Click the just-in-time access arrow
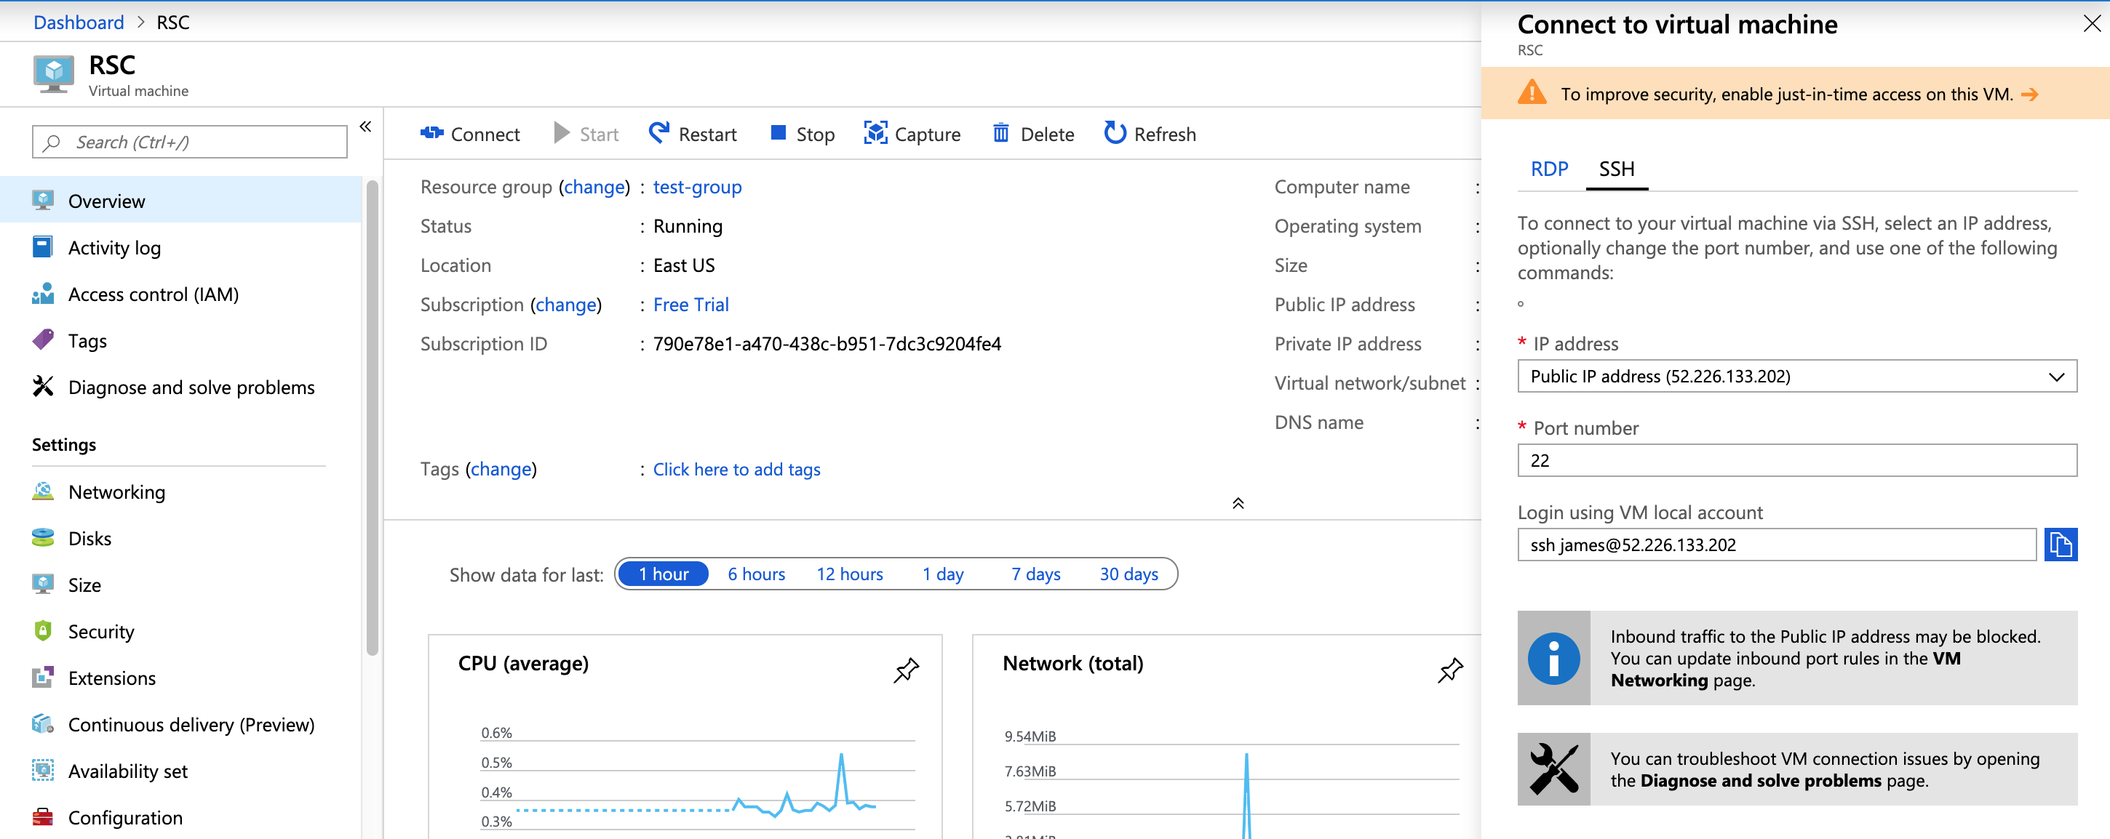This screenshot has width=2110, height=839. [2030, 95]
